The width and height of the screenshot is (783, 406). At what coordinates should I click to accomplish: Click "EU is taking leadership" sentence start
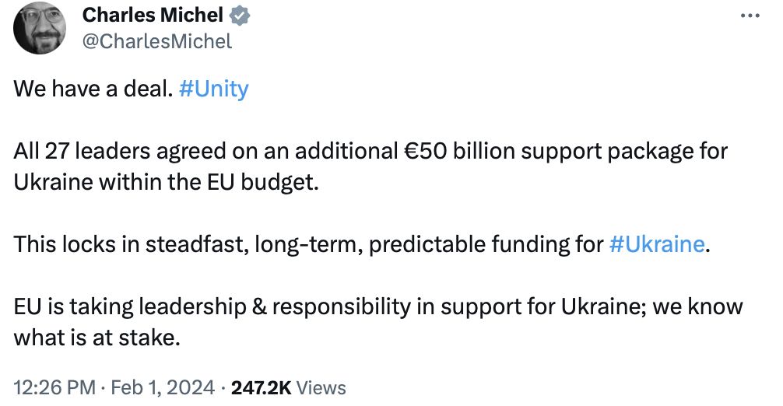[x=131, y=306]
